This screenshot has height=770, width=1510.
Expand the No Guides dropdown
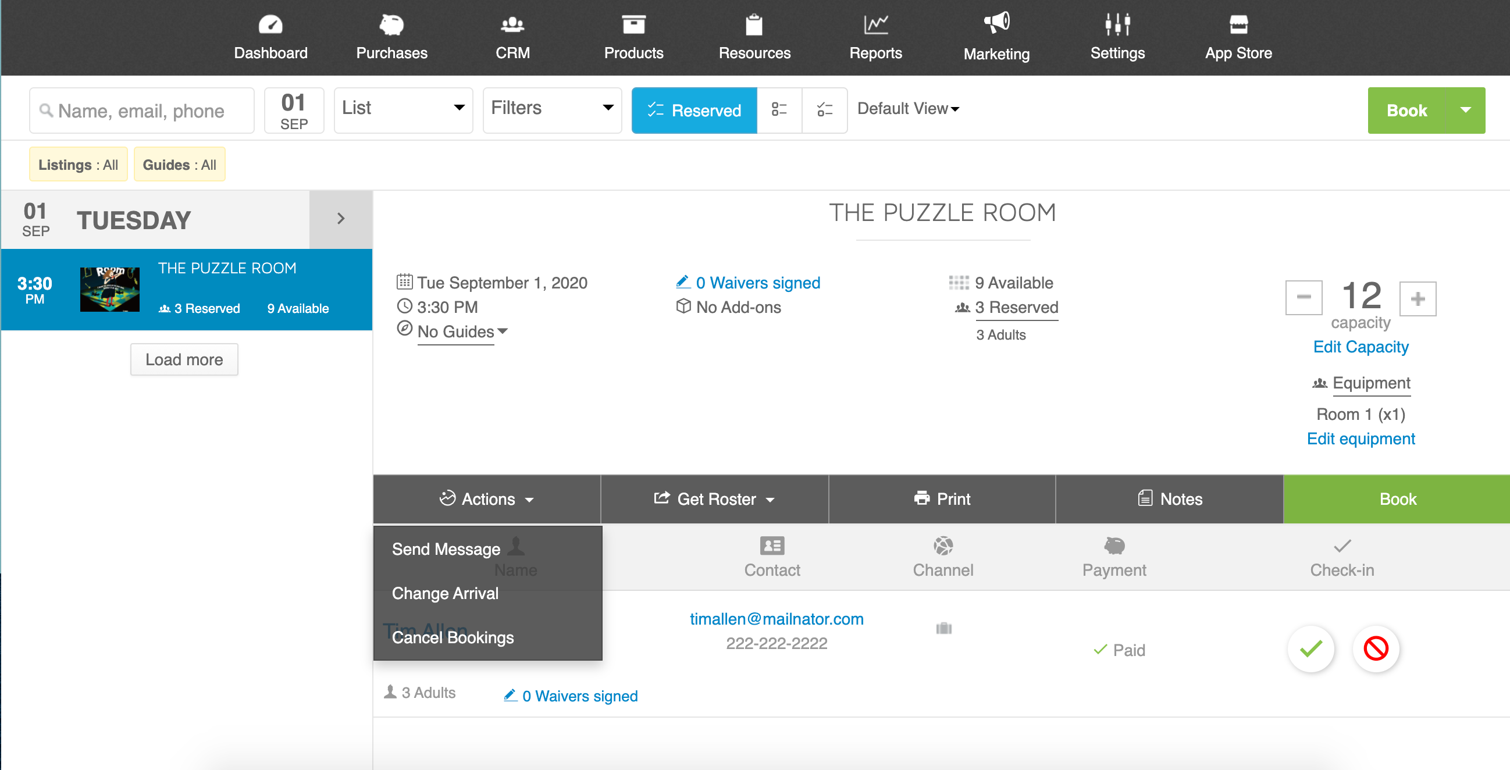tap(462, 331)
